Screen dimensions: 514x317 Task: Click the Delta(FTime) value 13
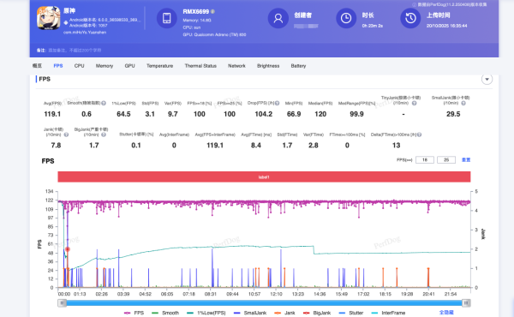pyautogui.click(x=397, y=146)
